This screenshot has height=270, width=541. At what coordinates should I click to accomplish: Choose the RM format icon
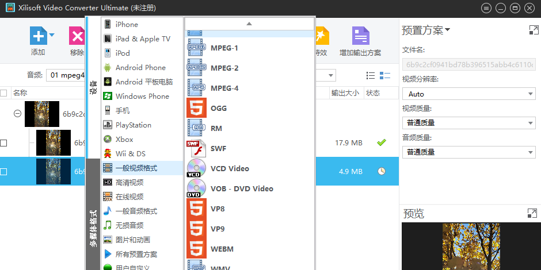[196, 128]
